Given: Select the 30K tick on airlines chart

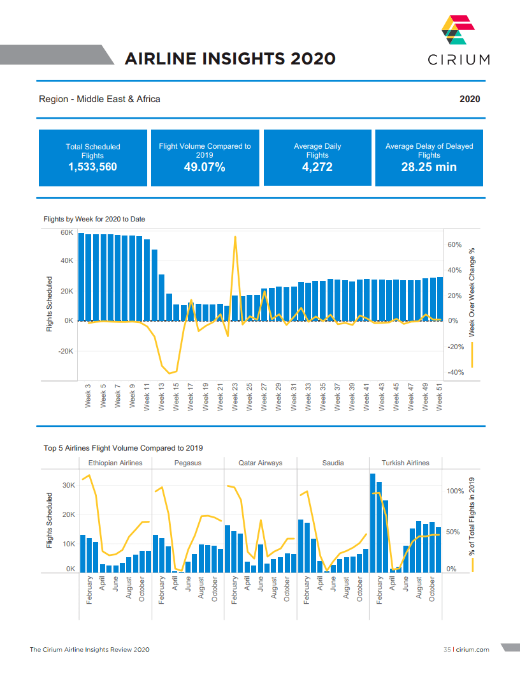Looking at the screenshot, I should point(69,485).
